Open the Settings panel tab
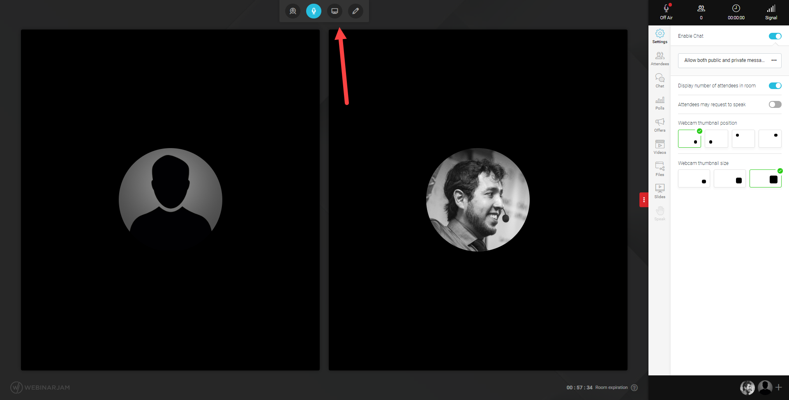The height and width of the screenshot is (400, 789). 660,36
